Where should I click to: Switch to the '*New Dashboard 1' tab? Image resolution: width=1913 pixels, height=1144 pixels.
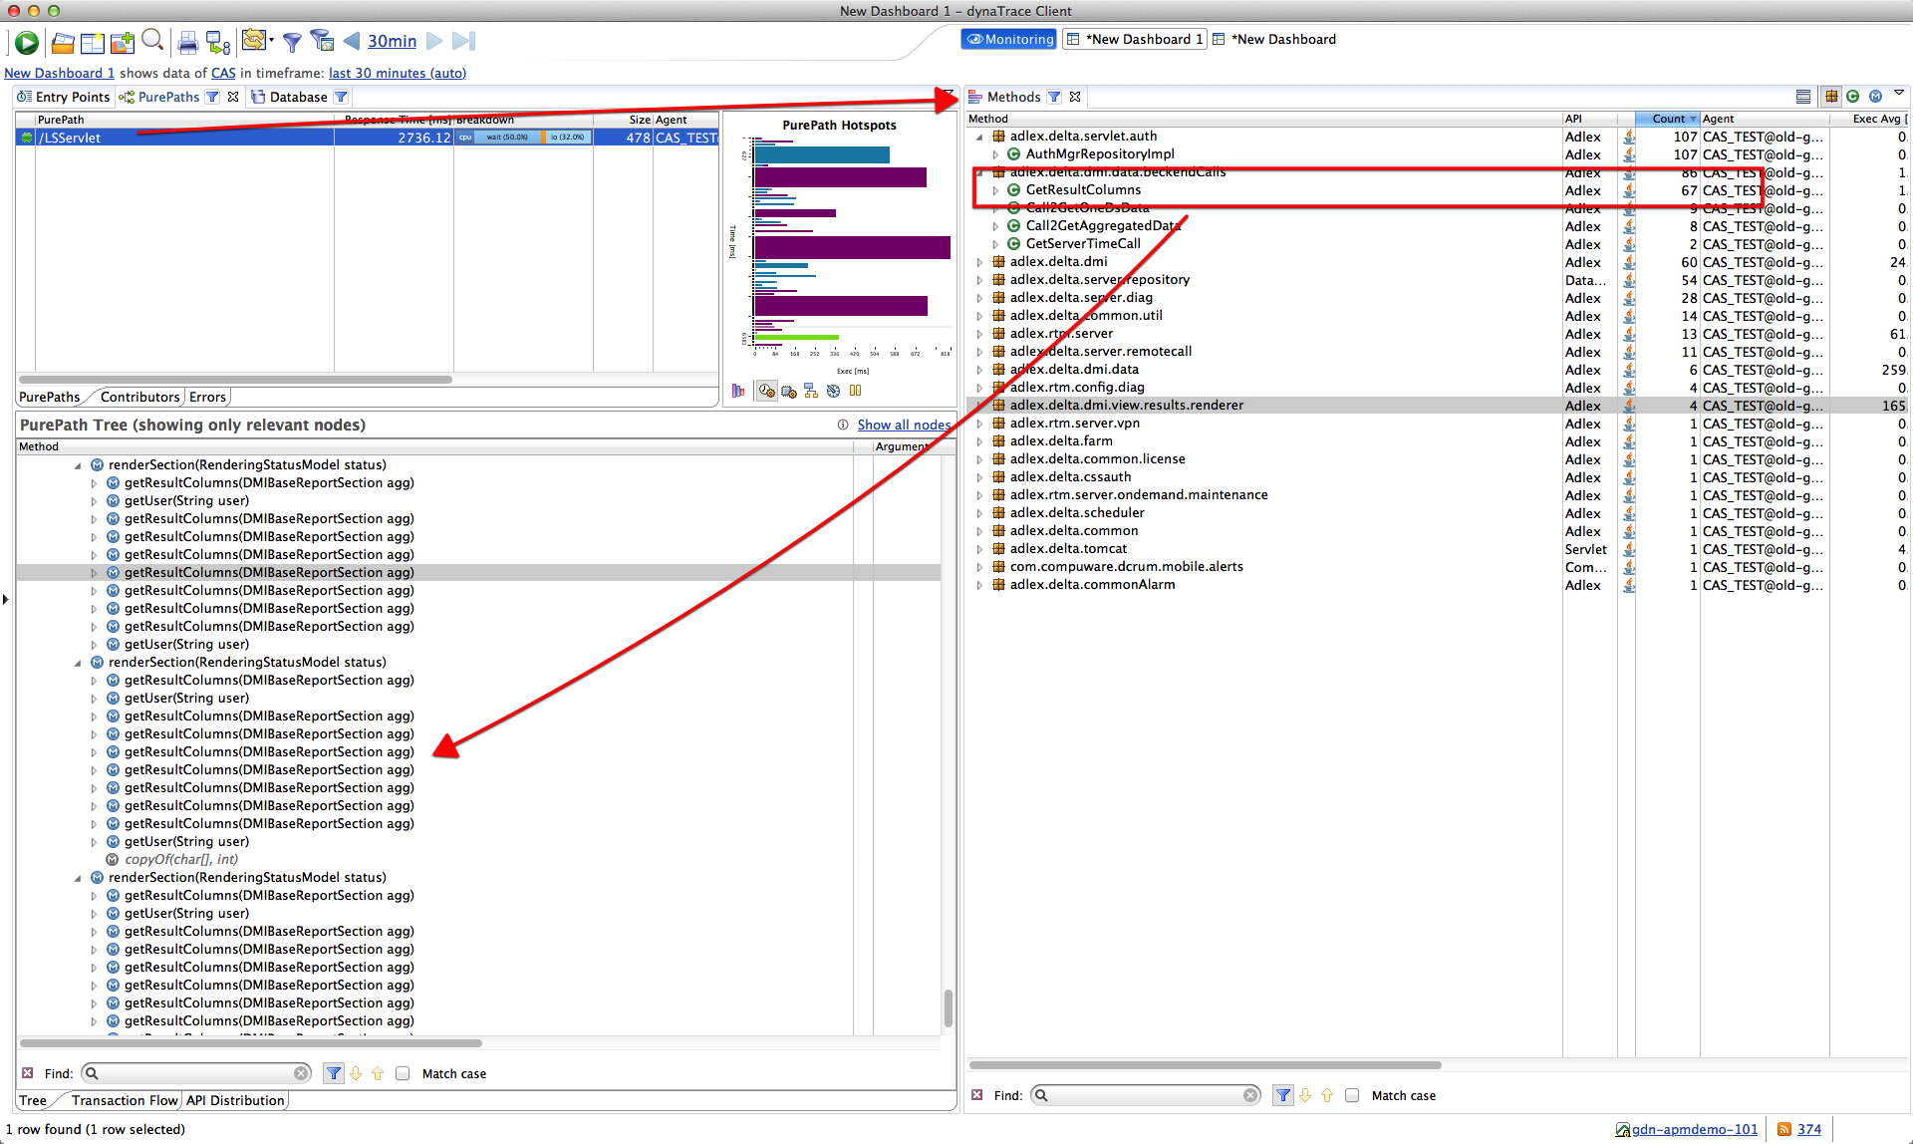point(1135,39)
